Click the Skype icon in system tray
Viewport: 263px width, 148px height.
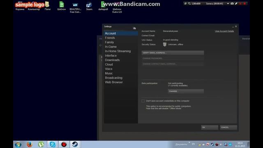230,144
